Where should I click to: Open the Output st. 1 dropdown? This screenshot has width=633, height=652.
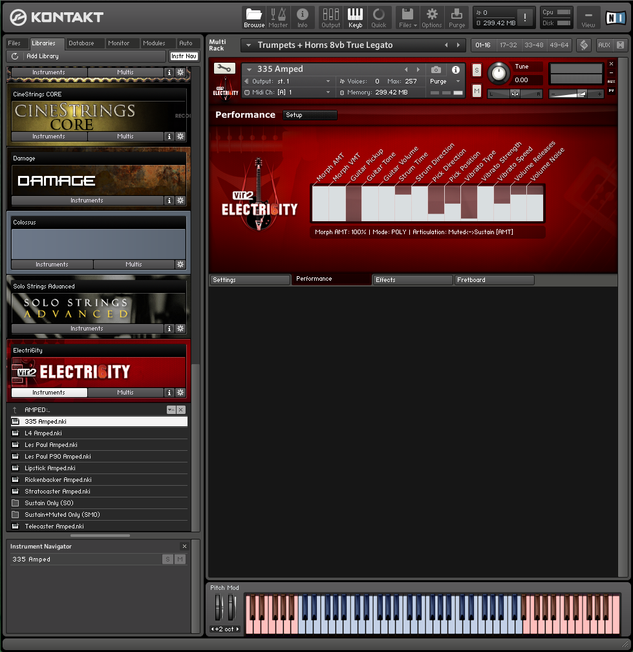tap(328, 81)
